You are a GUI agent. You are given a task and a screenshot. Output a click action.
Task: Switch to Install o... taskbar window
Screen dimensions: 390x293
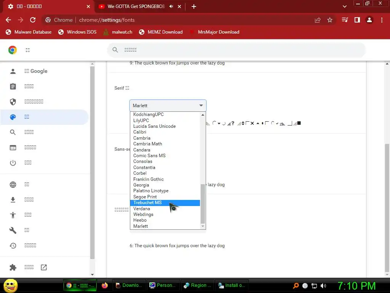tap(232, 285)
